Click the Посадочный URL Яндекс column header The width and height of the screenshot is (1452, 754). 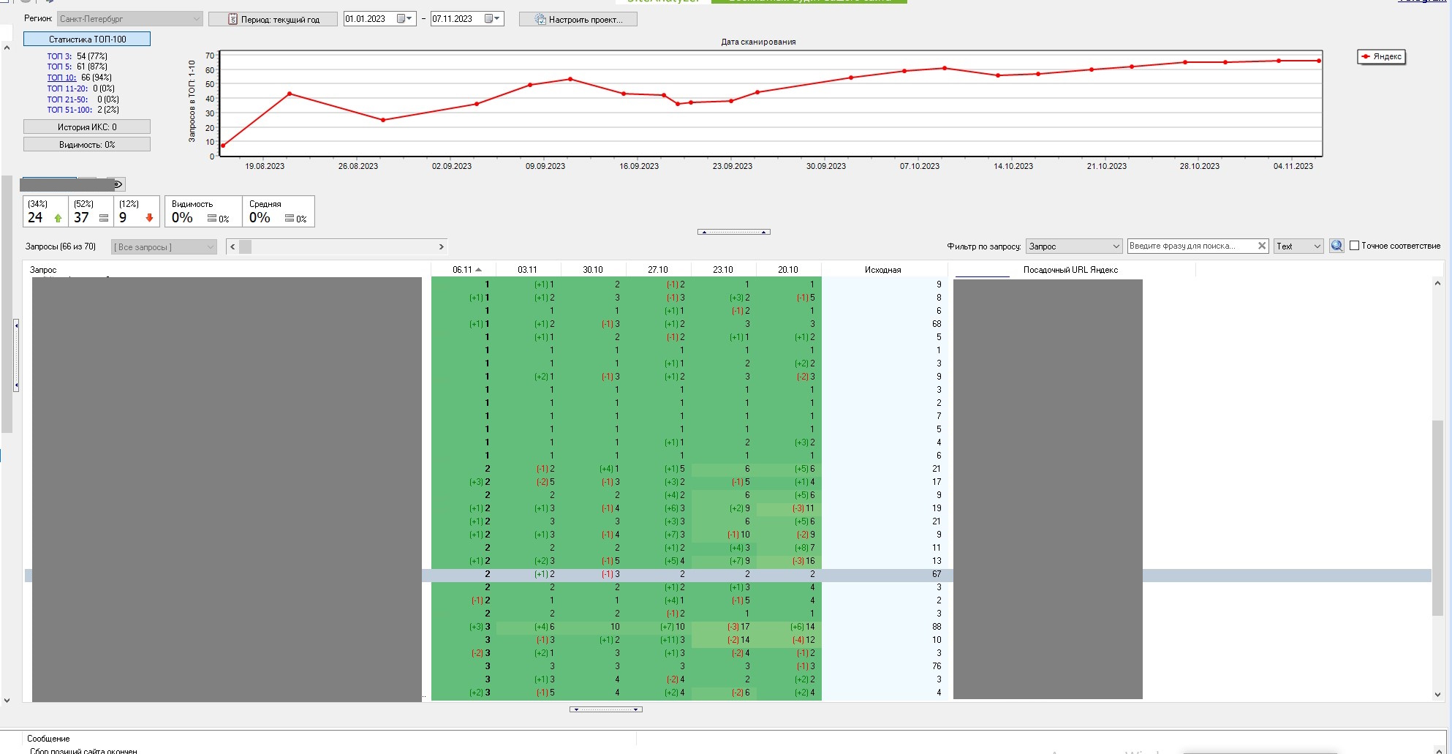[1070, 270]
